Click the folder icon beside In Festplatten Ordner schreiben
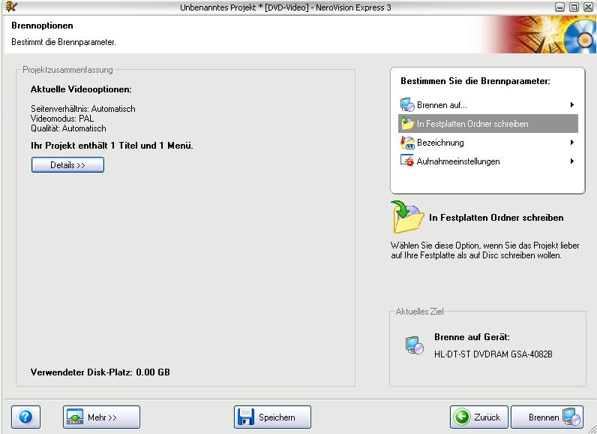The image size is (597, 434). tap(407, 123)
